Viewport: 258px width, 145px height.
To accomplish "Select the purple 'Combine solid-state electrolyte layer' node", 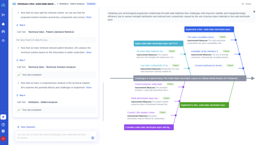I will click(149, 127).
